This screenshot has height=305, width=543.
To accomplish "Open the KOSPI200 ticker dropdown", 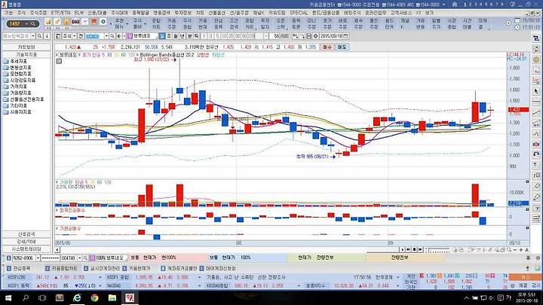I will point(100,277).
